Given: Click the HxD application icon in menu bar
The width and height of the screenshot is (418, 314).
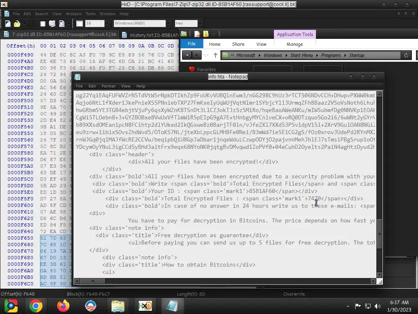Looking at the screenshot, I should [x=7, y=13].
